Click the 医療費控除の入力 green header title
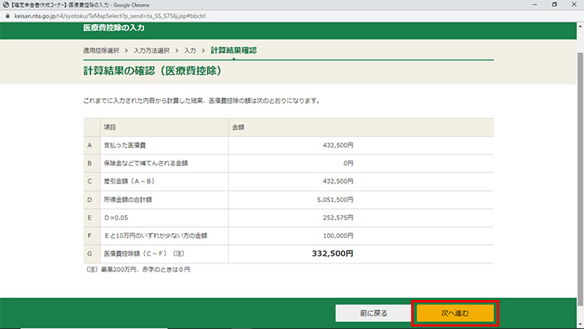 point(113,29)
